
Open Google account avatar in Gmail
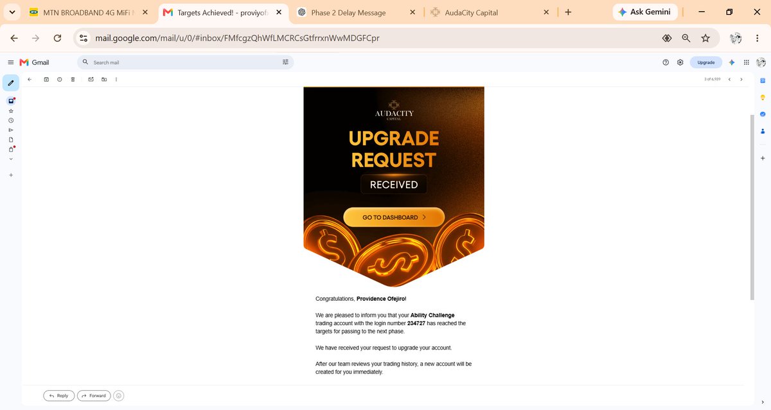[761, 62]
